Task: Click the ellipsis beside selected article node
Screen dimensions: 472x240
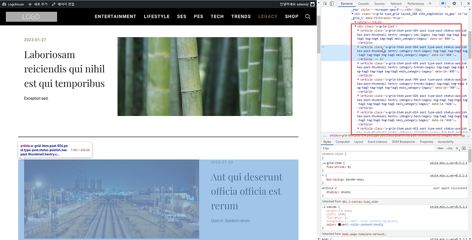Action: click(x=323, y=47)
